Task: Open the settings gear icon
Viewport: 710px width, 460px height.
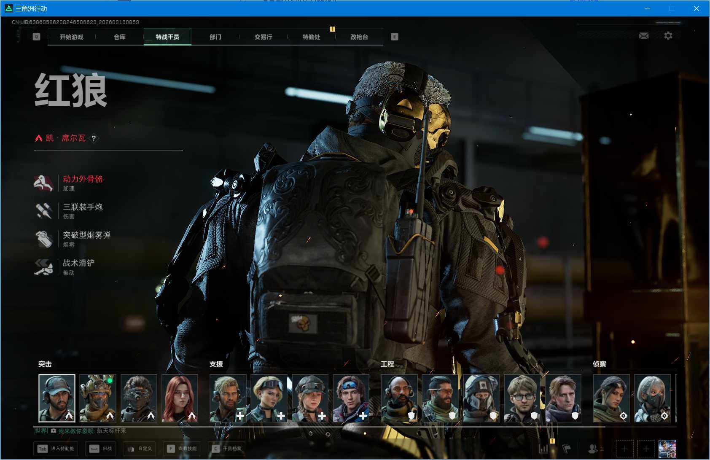Action: 668,36
